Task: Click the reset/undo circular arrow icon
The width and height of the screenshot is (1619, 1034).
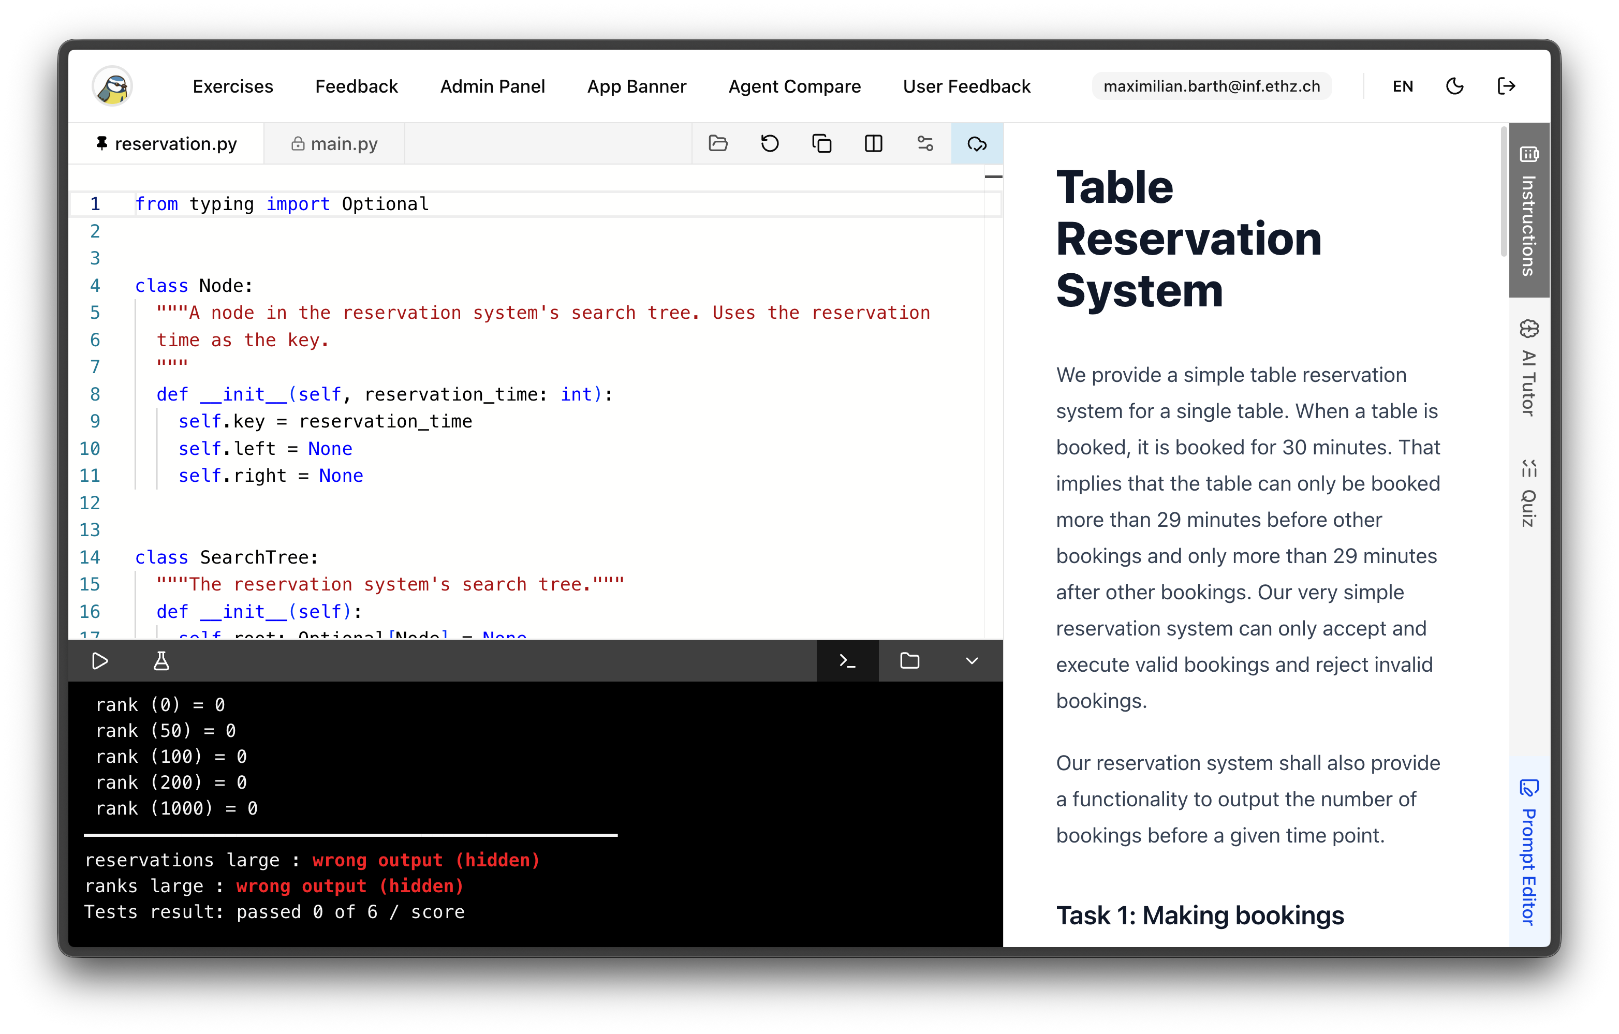Action: click(x=770, y=143)
